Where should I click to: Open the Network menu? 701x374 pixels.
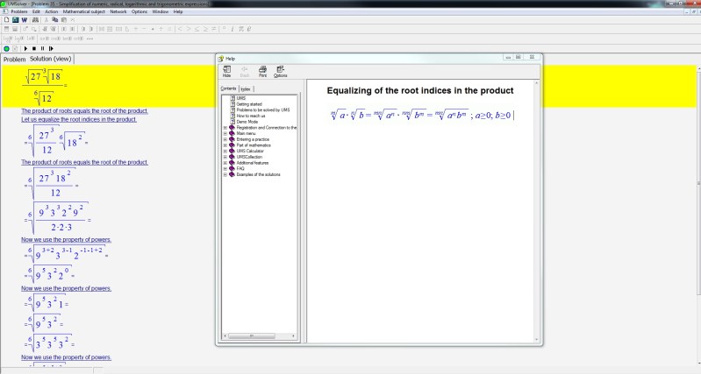118,11
